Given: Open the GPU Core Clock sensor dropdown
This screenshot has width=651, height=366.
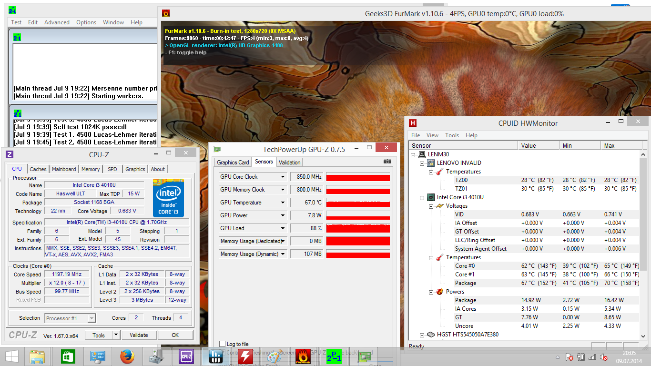Looking at the screenshot, I should 283,177.
